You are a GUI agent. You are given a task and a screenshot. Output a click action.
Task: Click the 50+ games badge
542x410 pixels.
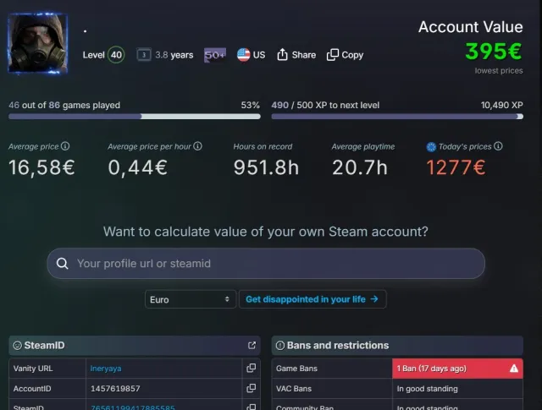coord(215,55)
